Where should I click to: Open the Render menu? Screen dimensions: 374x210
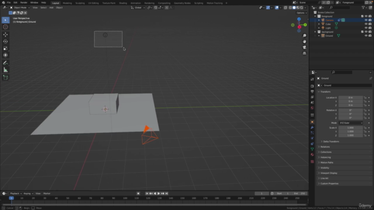click(23, 2)
